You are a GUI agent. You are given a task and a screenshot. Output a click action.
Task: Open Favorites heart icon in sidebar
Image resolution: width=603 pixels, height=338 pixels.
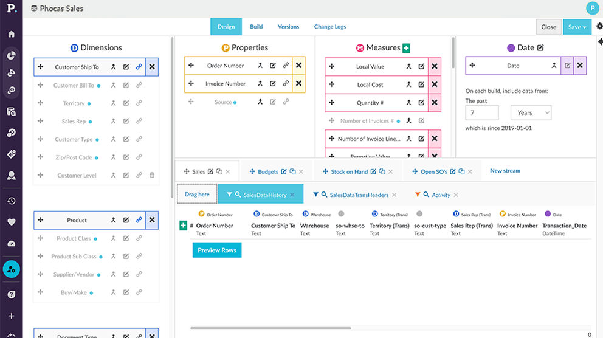click(x=11, y=222)
